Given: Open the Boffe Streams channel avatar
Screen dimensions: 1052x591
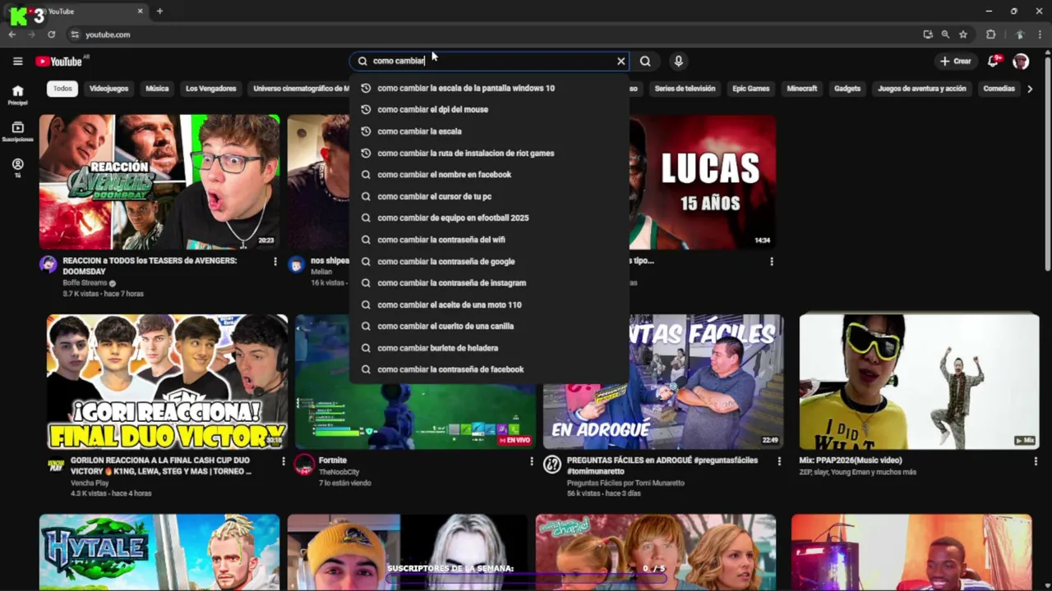Looking at the screenshot, I should click(x=48, y=264).
